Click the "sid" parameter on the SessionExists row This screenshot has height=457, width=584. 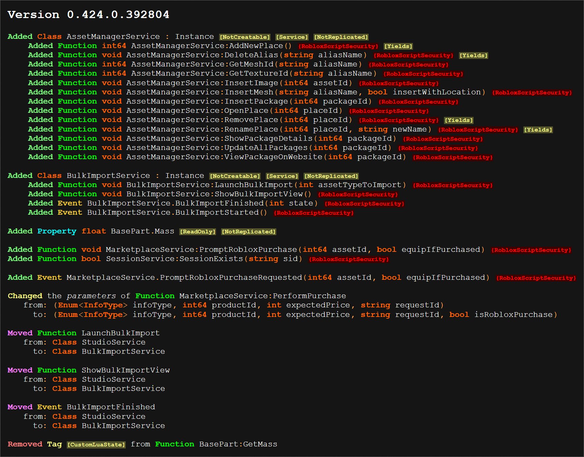click(291, 259)
